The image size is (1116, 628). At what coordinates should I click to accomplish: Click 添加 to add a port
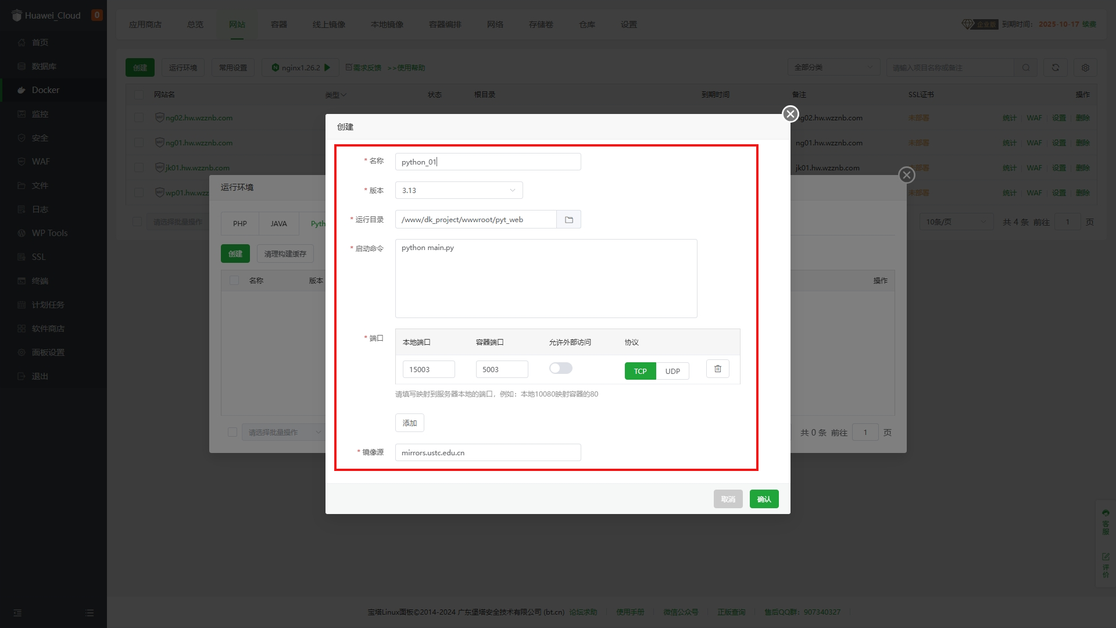[x=410, y=423]
